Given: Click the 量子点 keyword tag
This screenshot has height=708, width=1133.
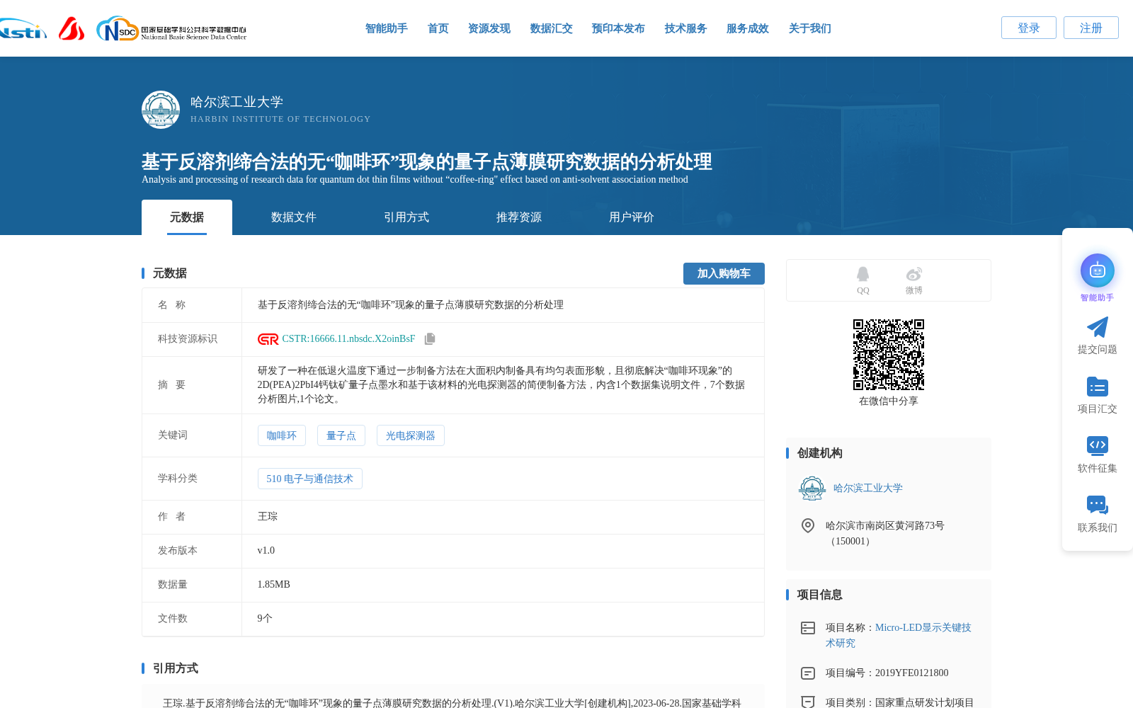Looking at the screenshot, I should tap(341, 435).
